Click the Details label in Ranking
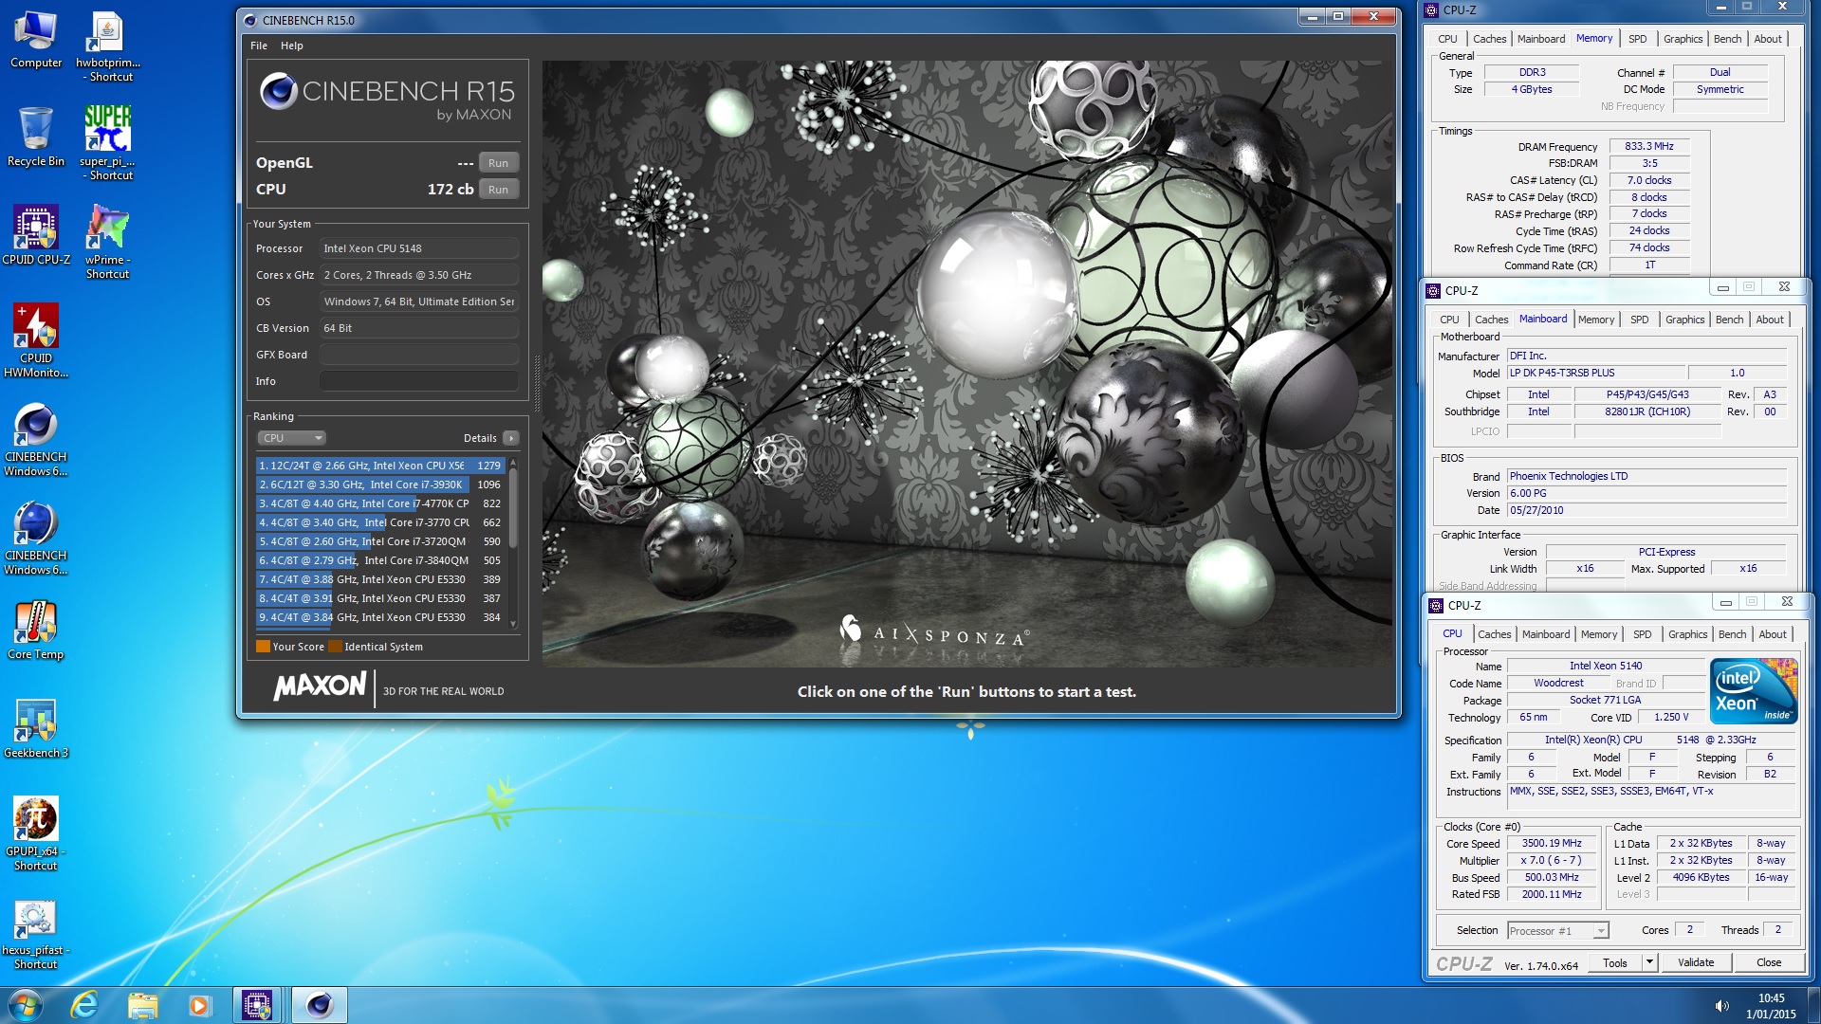The height and width of the screenshot is (1024, 1821). point(480,438)
